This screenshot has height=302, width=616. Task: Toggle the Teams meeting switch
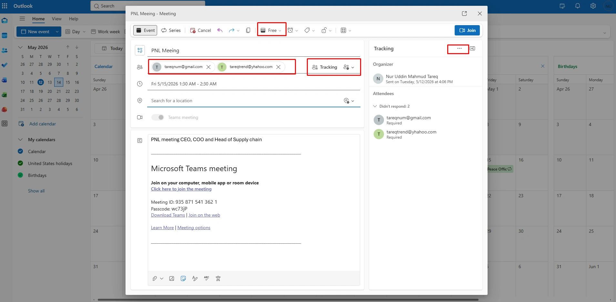point(158,117)
